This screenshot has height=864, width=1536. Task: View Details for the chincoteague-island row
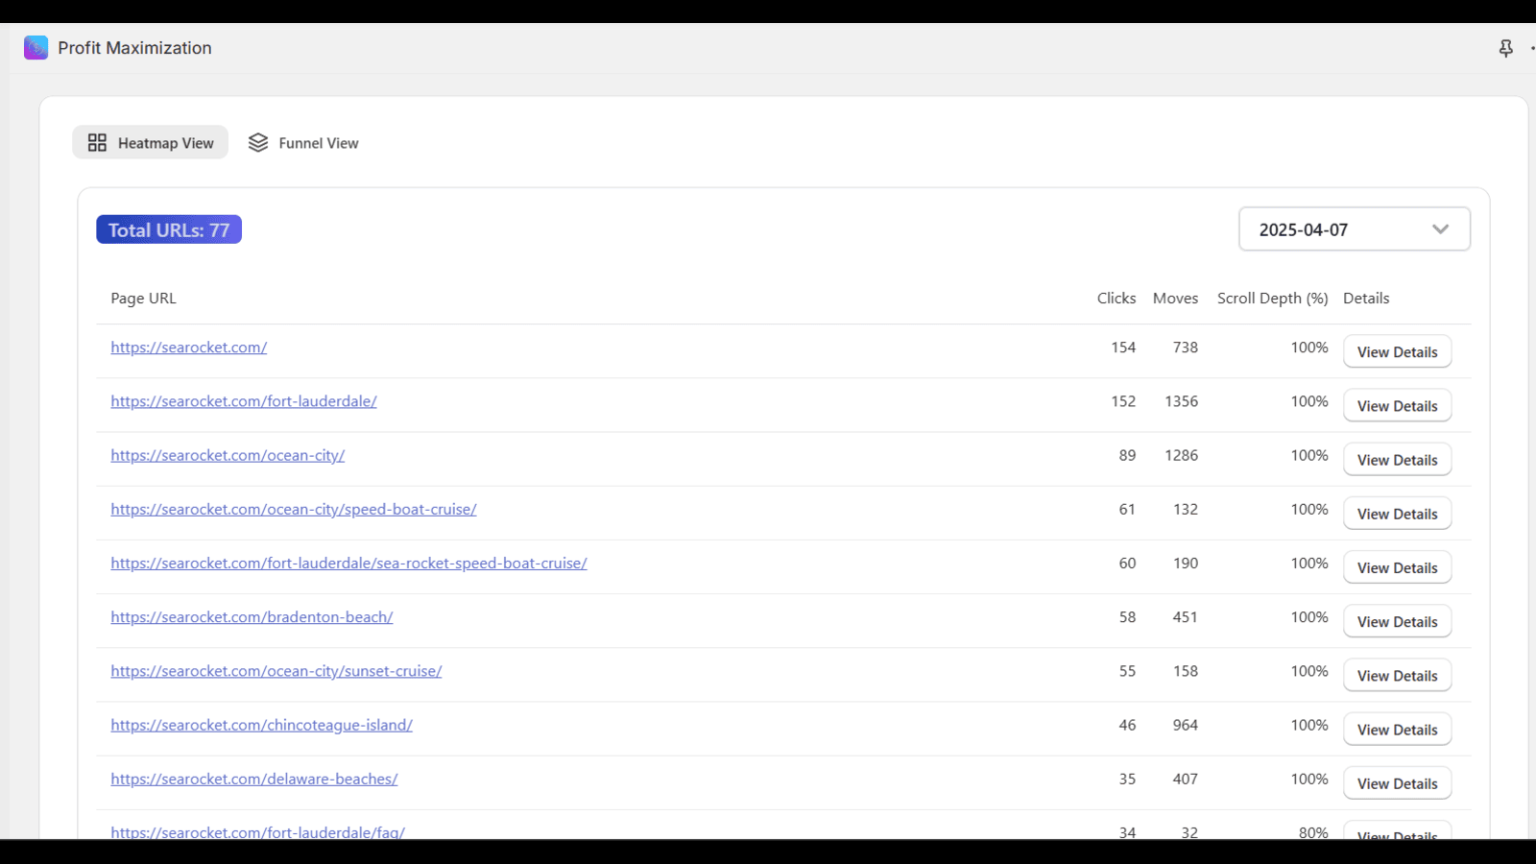(1397, 729)
